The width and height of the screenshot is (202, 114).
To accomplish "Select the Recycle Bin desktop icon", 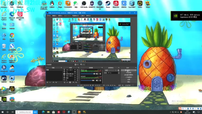I will point(4,47).
